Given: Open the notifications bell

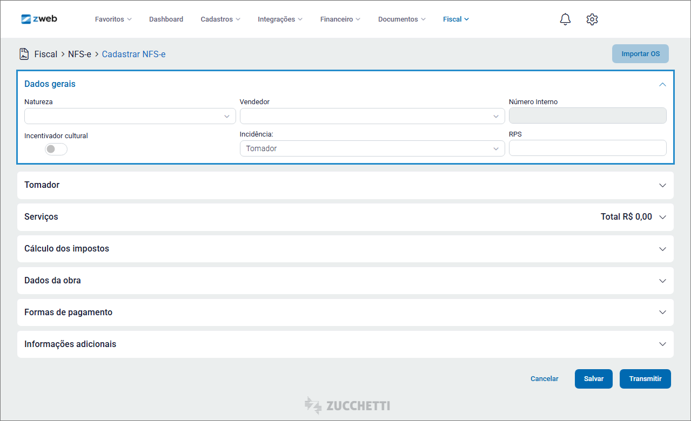Looking at the screenshot, I should [x=565, y=19].
